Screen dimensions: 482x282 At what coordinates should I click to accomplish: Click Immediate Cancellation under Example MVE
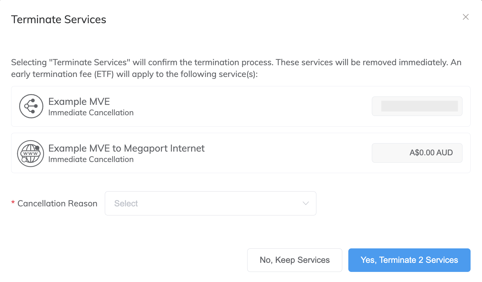click(91, 113)
